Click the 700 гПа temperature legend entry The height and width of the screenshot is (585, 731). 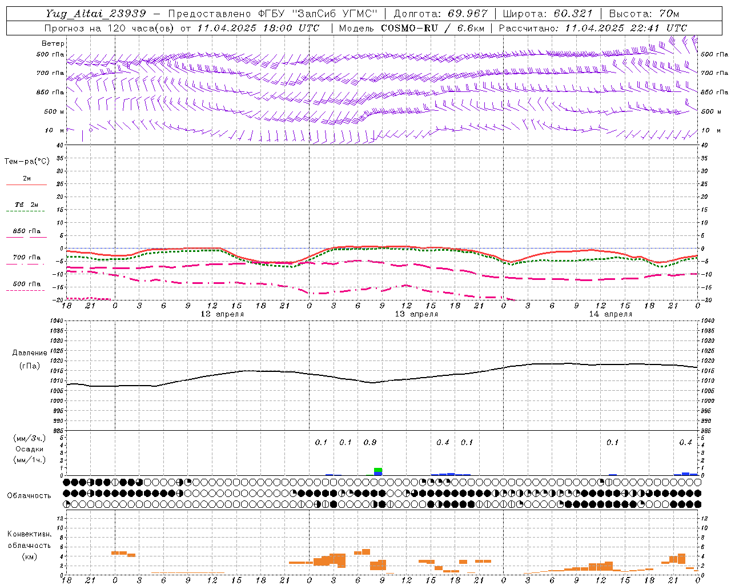pos(26,259)
